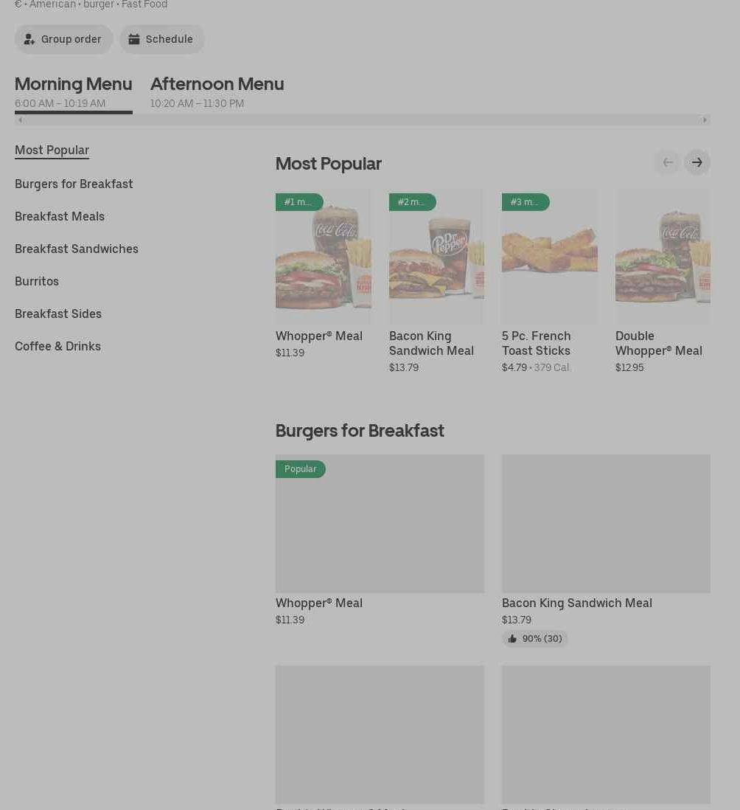Open the Bacon King Sandwich Meal carousel image

click(436, 257)
